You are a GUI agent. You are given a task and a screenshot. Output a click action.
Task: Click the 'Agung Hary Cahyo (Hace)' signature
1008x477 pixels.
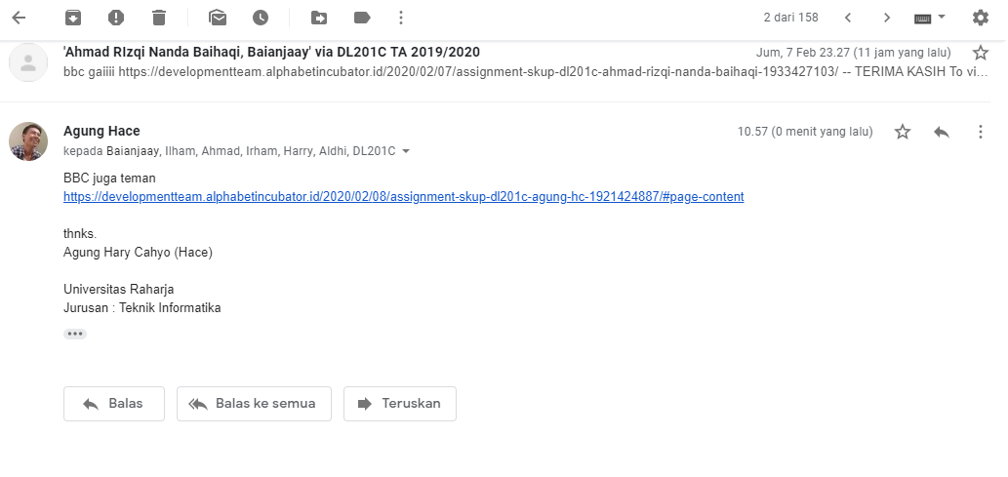(x=138, y=252)
